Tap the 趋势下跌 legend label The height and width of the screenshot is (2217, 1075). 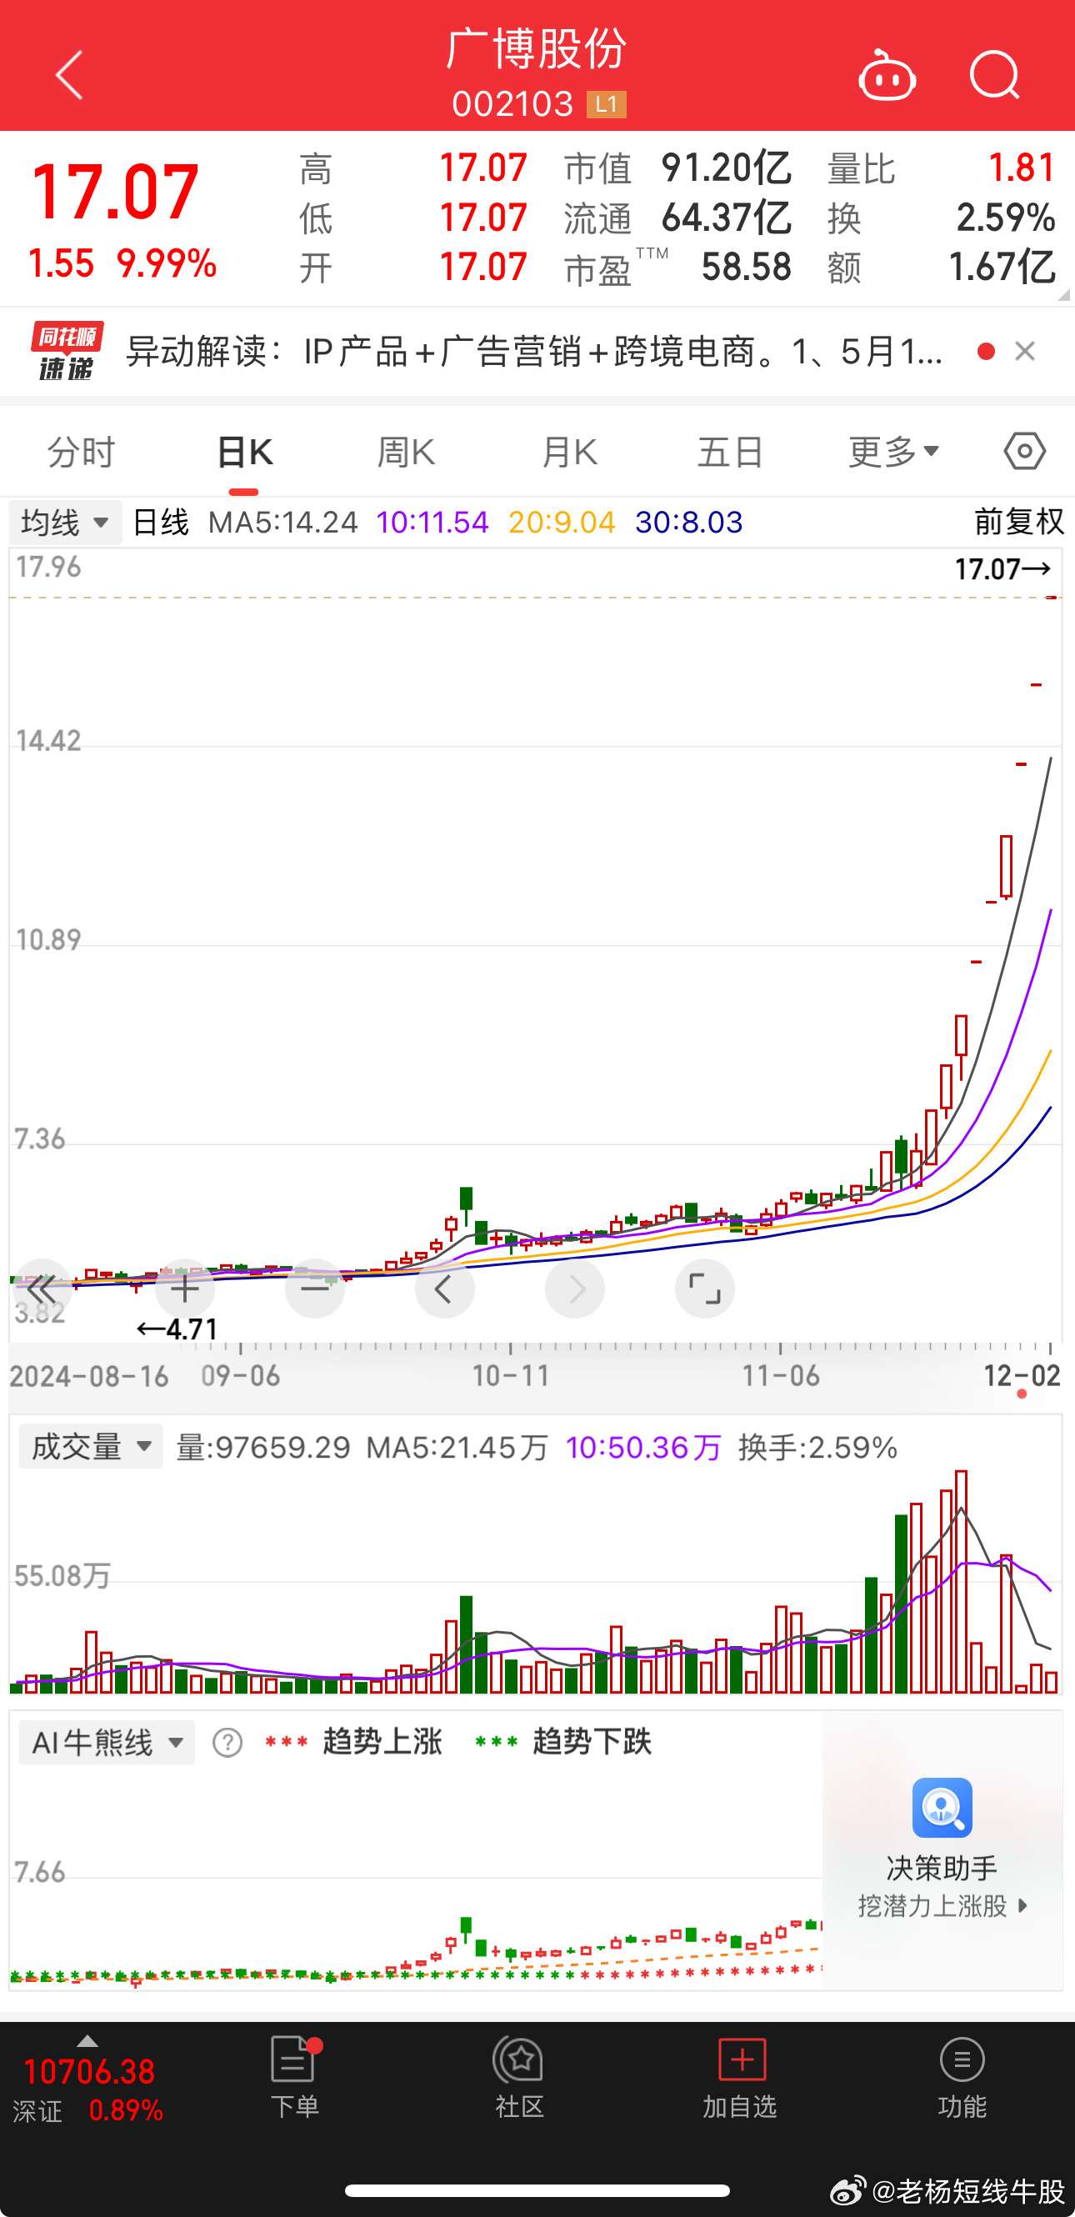coord(592,1742)
